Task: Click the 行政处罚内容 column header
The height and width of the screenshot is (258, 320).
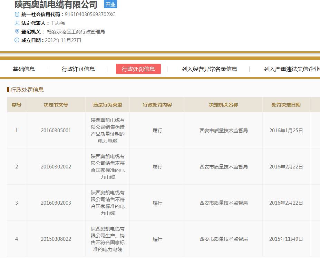Action: coord(157,105)
